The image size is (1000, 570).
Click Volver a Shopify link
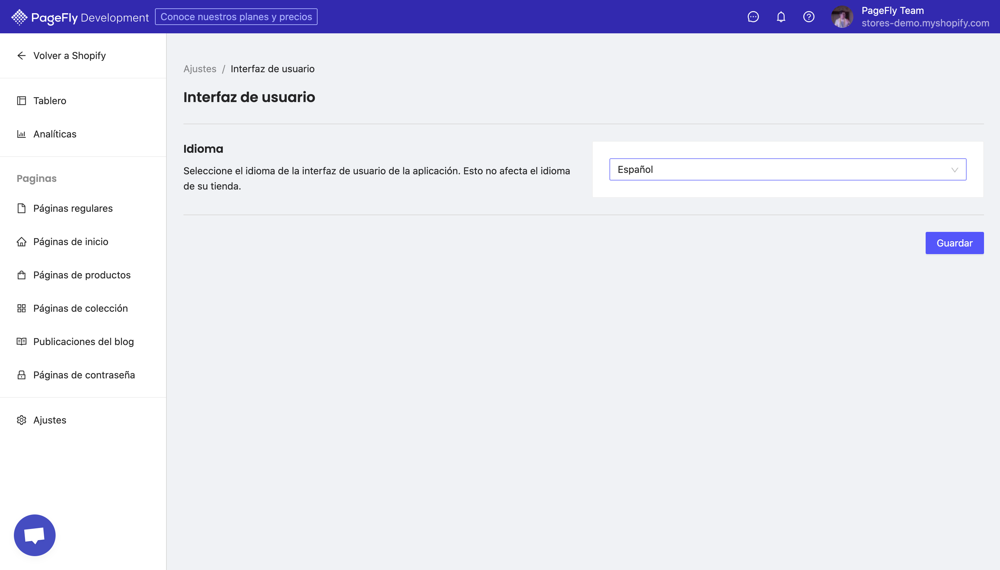coord(69,56)
